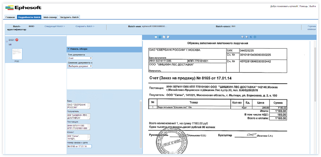Screen dimensions: 321x157
Task: Open the Помощь link
Action: pyautogui.click(x=304, y=6)
